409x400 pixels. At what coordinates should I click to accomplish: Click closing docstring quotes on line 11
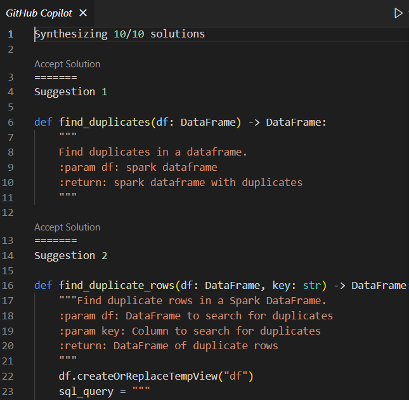coord(68,195)
